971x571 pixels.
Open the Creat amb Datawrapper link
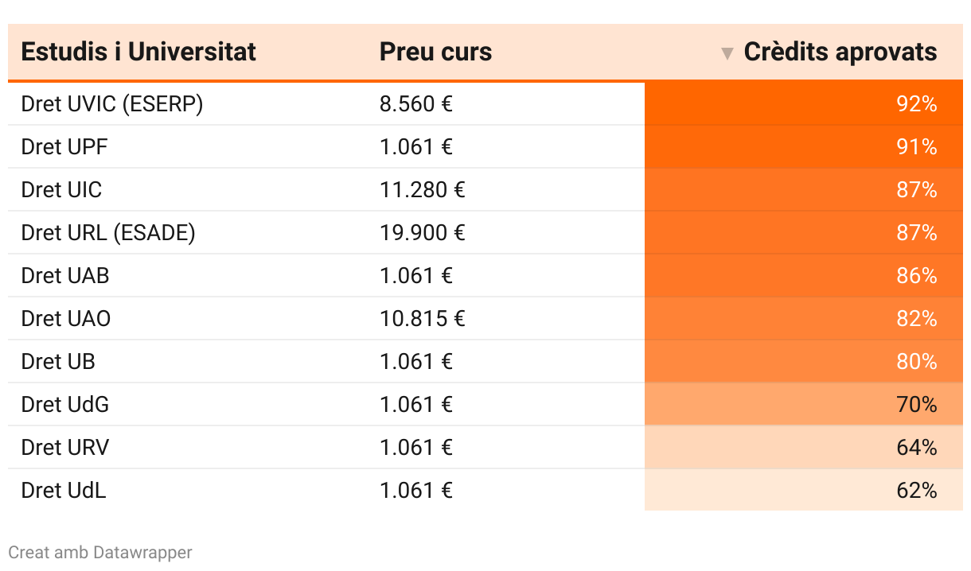100,552
